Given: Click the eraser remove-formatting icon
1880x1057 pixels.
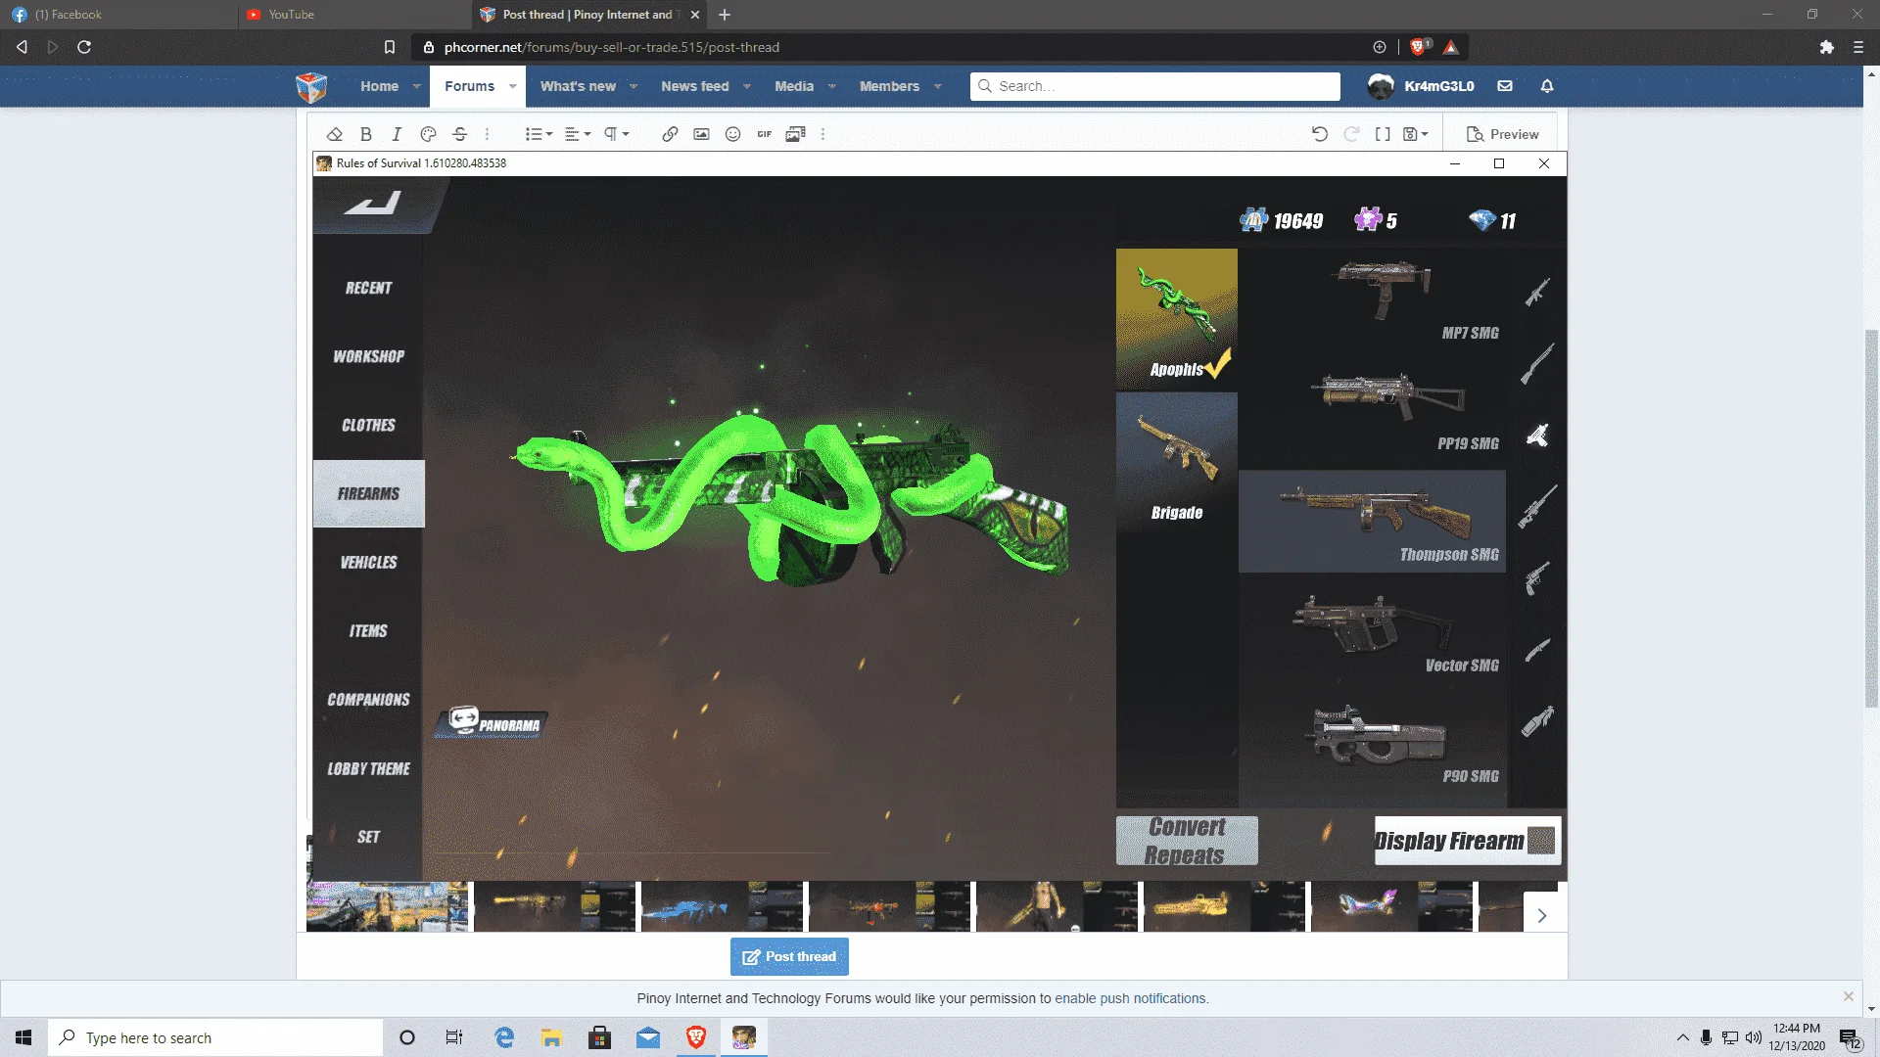Looking at the screenshot, I should point(335,134).
